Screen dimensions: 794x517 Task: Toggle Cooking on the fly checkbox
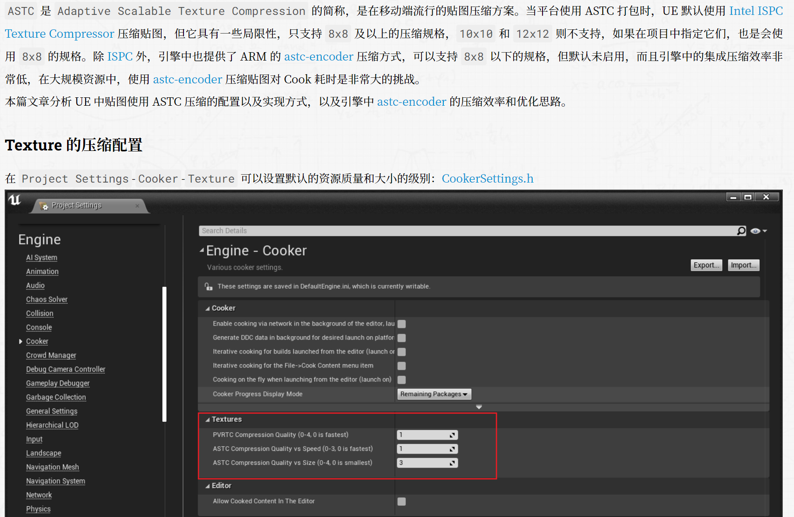pos(402,380)
